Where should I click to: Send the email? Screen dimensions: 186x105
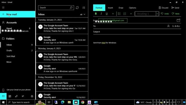pos(175,8)
